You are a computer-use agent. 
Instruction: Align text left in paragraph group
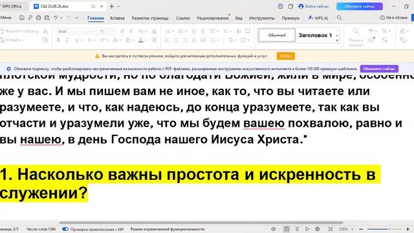(167, 40)
